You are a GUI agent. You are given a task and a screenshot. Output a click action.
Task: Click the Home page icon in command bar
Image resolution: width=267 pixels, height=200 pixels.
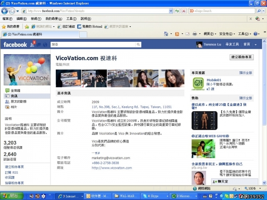click(166, 34)
